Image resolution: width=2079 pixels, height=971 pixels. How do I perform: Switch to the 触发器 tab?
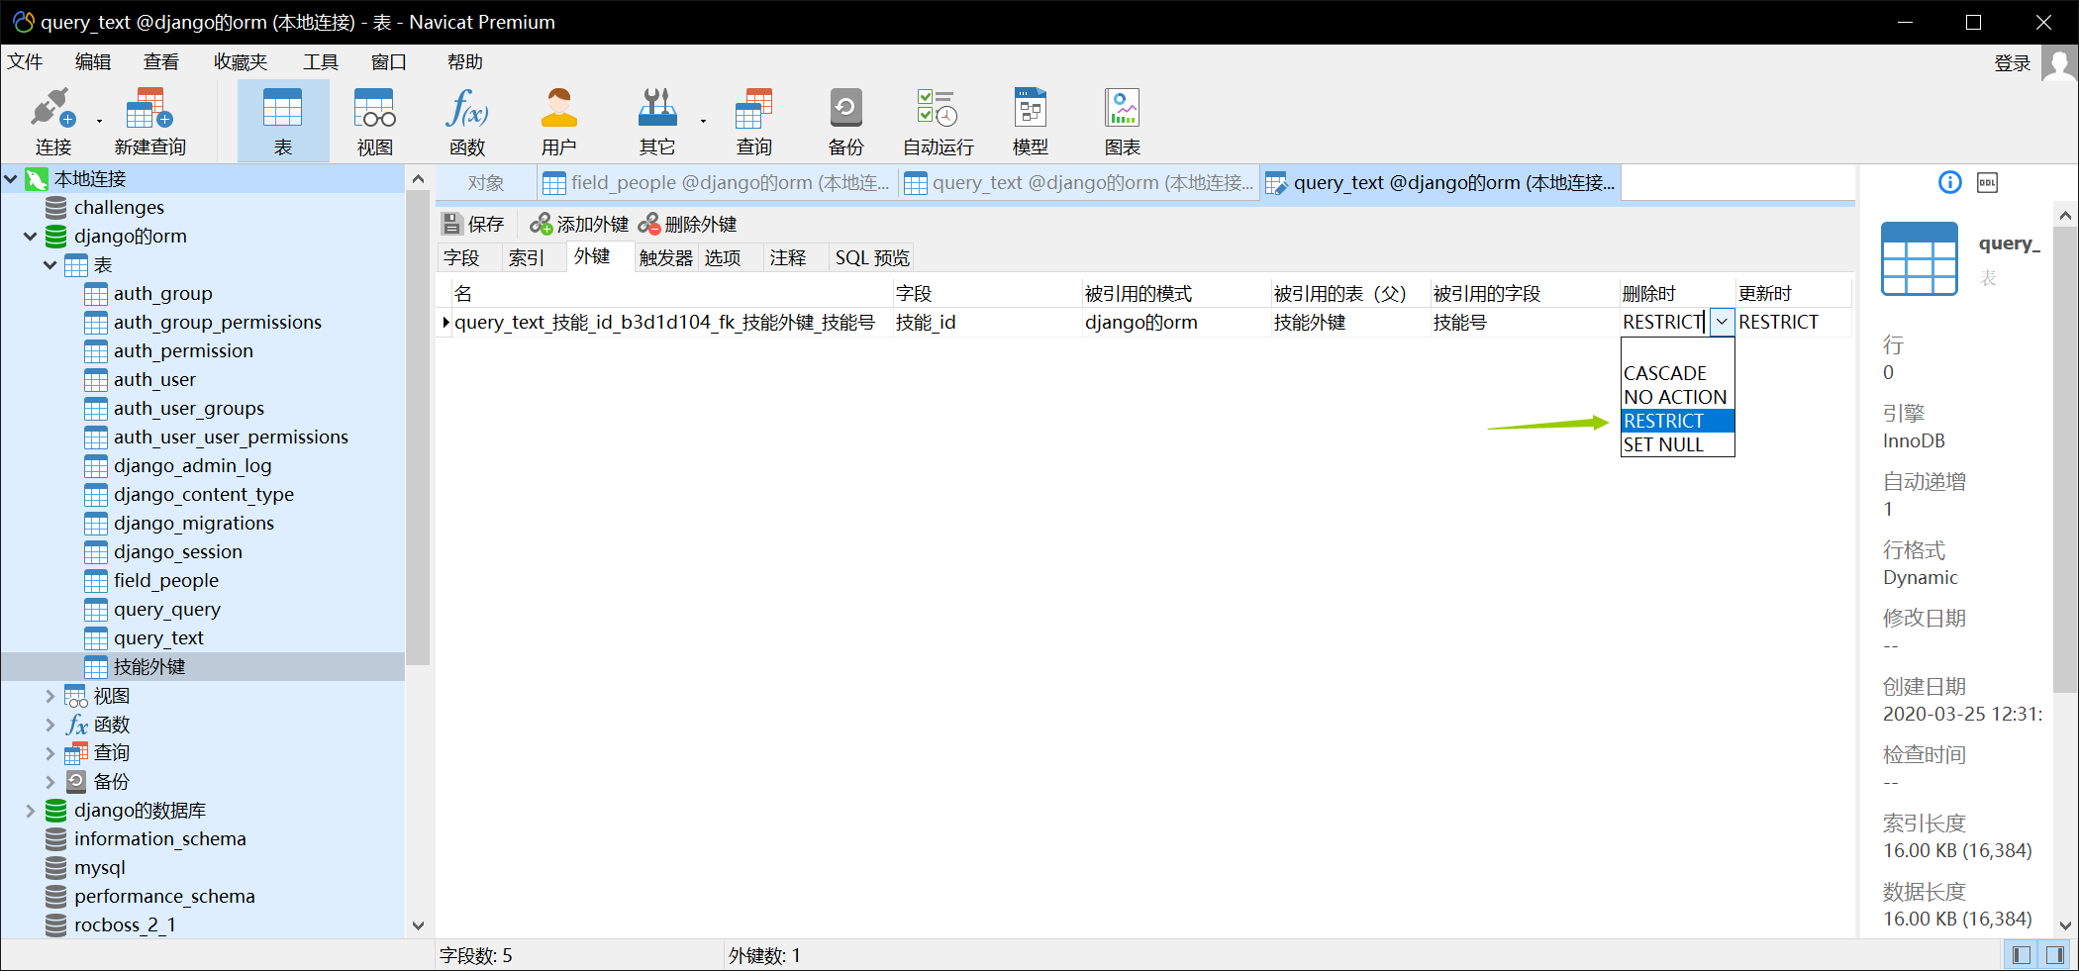(666, 257)
